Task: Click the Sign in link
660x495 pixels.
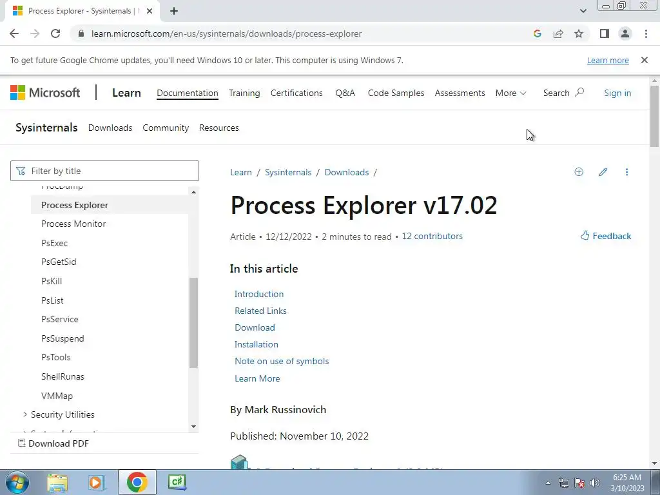Action: point(617,93)
